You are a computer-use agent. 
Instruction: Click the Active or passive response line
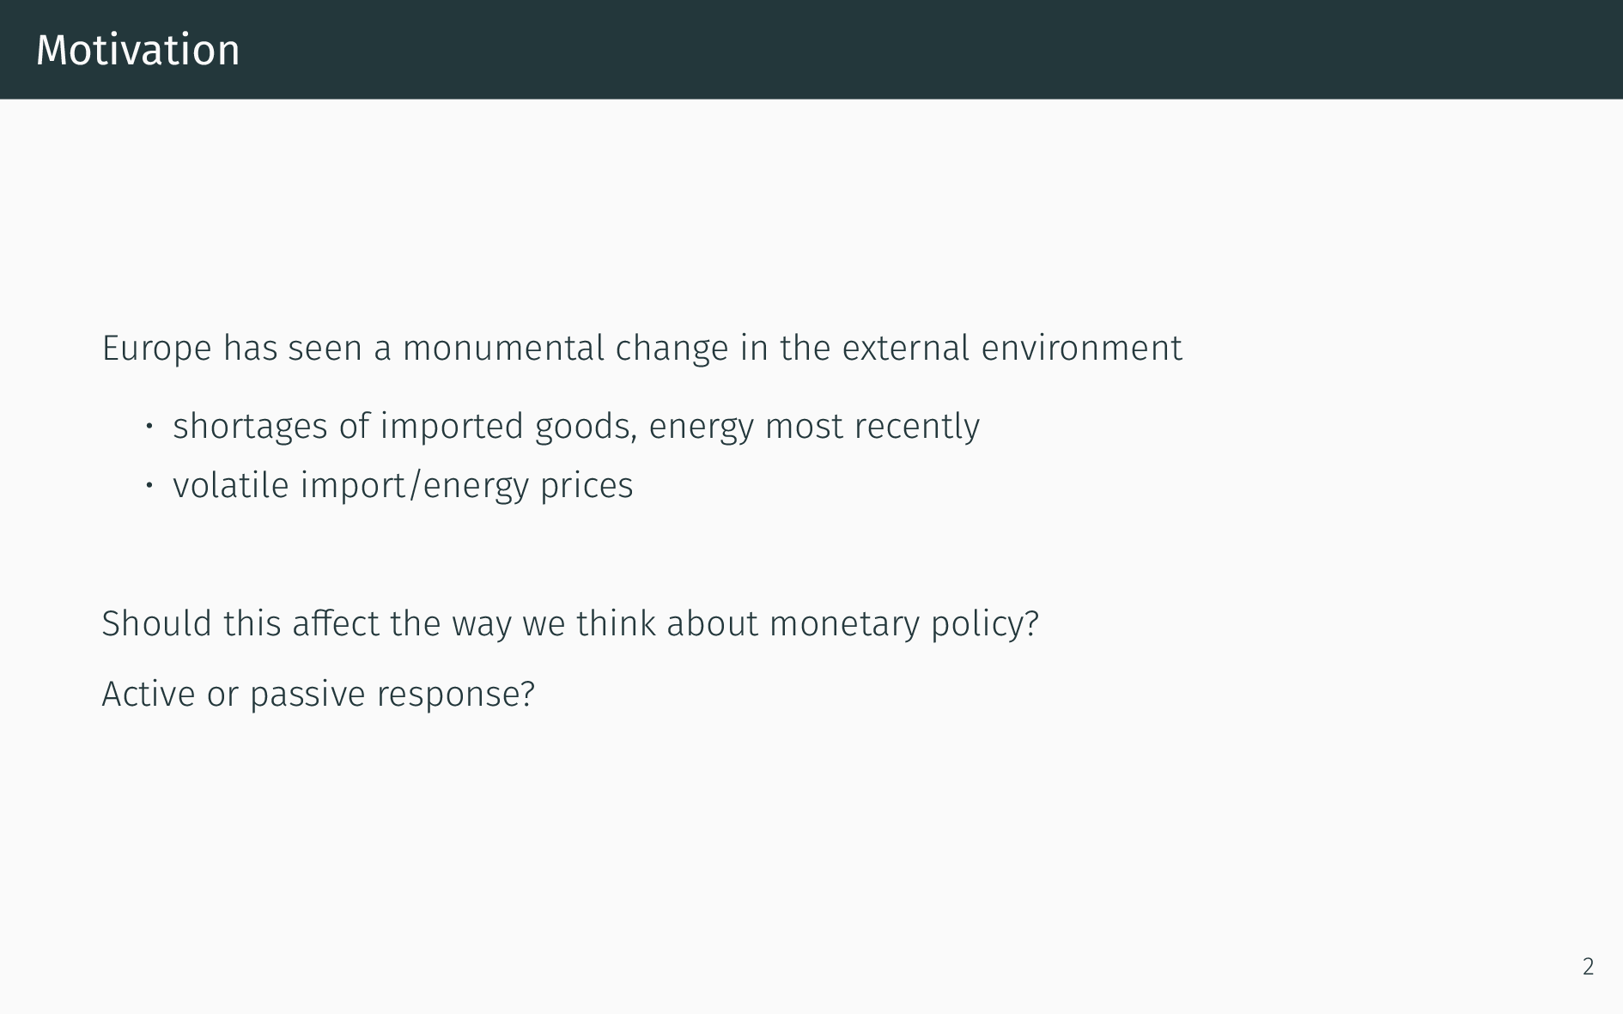click(x=319, y=694)
